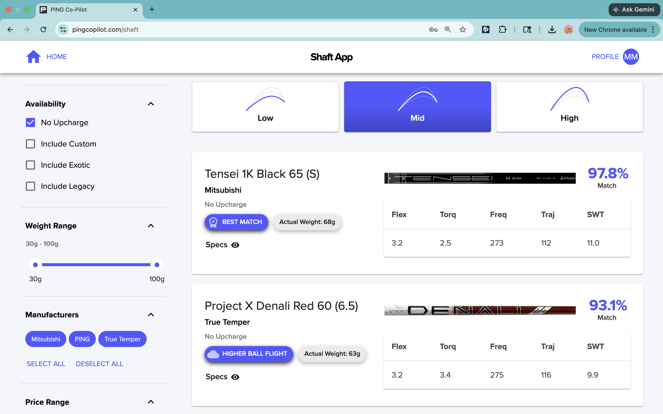Image resolution: width=663 pixels, height=414 pixels.
Task: Toggle the True Temper manufacturer chip
Action: pyautogui.click(x=122, y=339)
